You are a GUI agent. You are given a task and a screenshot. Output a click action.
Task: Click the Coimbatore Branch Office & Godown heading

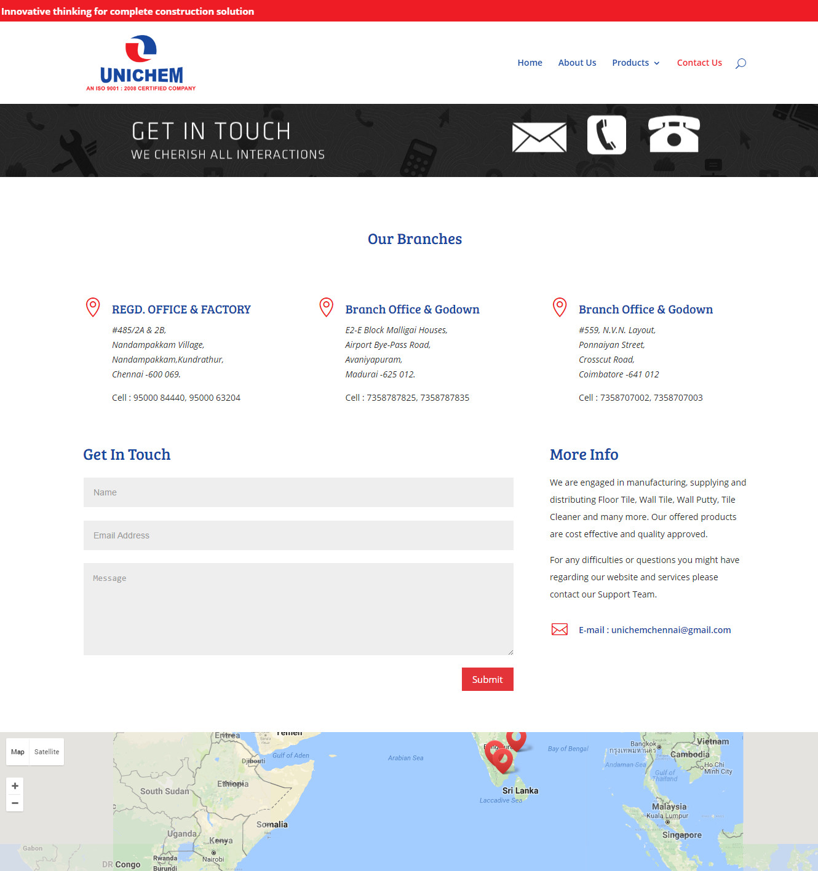pyautogui.click(x=646, y=309)
